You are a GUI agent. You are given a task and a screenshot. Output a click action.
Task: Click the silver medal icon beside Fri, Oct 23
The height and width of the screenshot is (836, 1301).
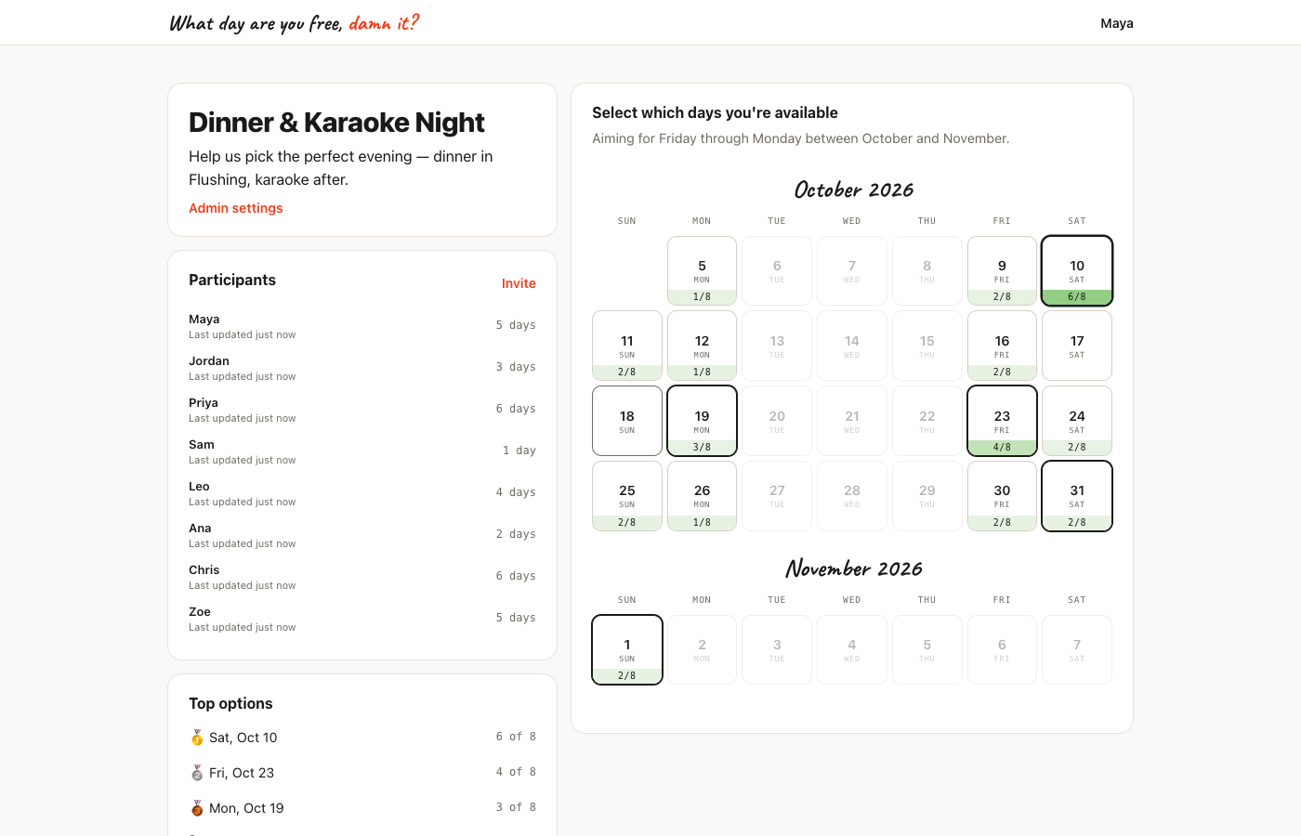197,773
